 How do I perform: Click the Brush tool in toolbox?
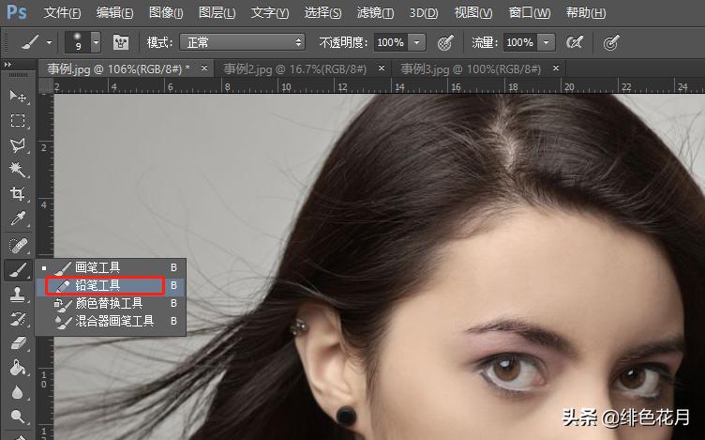click(x=18, y=270)
